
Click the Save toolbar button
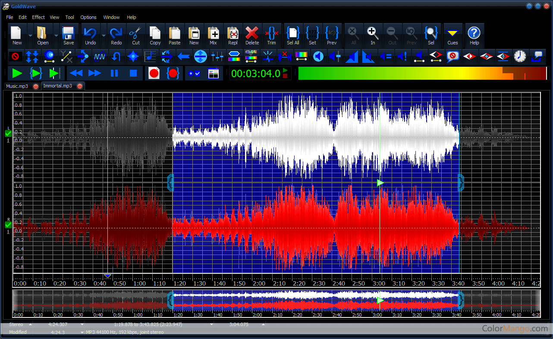(x=69, y=35)
